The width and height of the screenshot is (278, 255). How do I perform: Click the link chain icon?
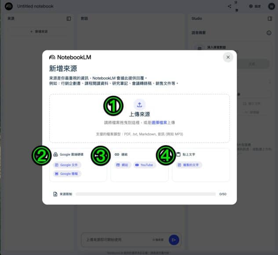coord(117,154)
